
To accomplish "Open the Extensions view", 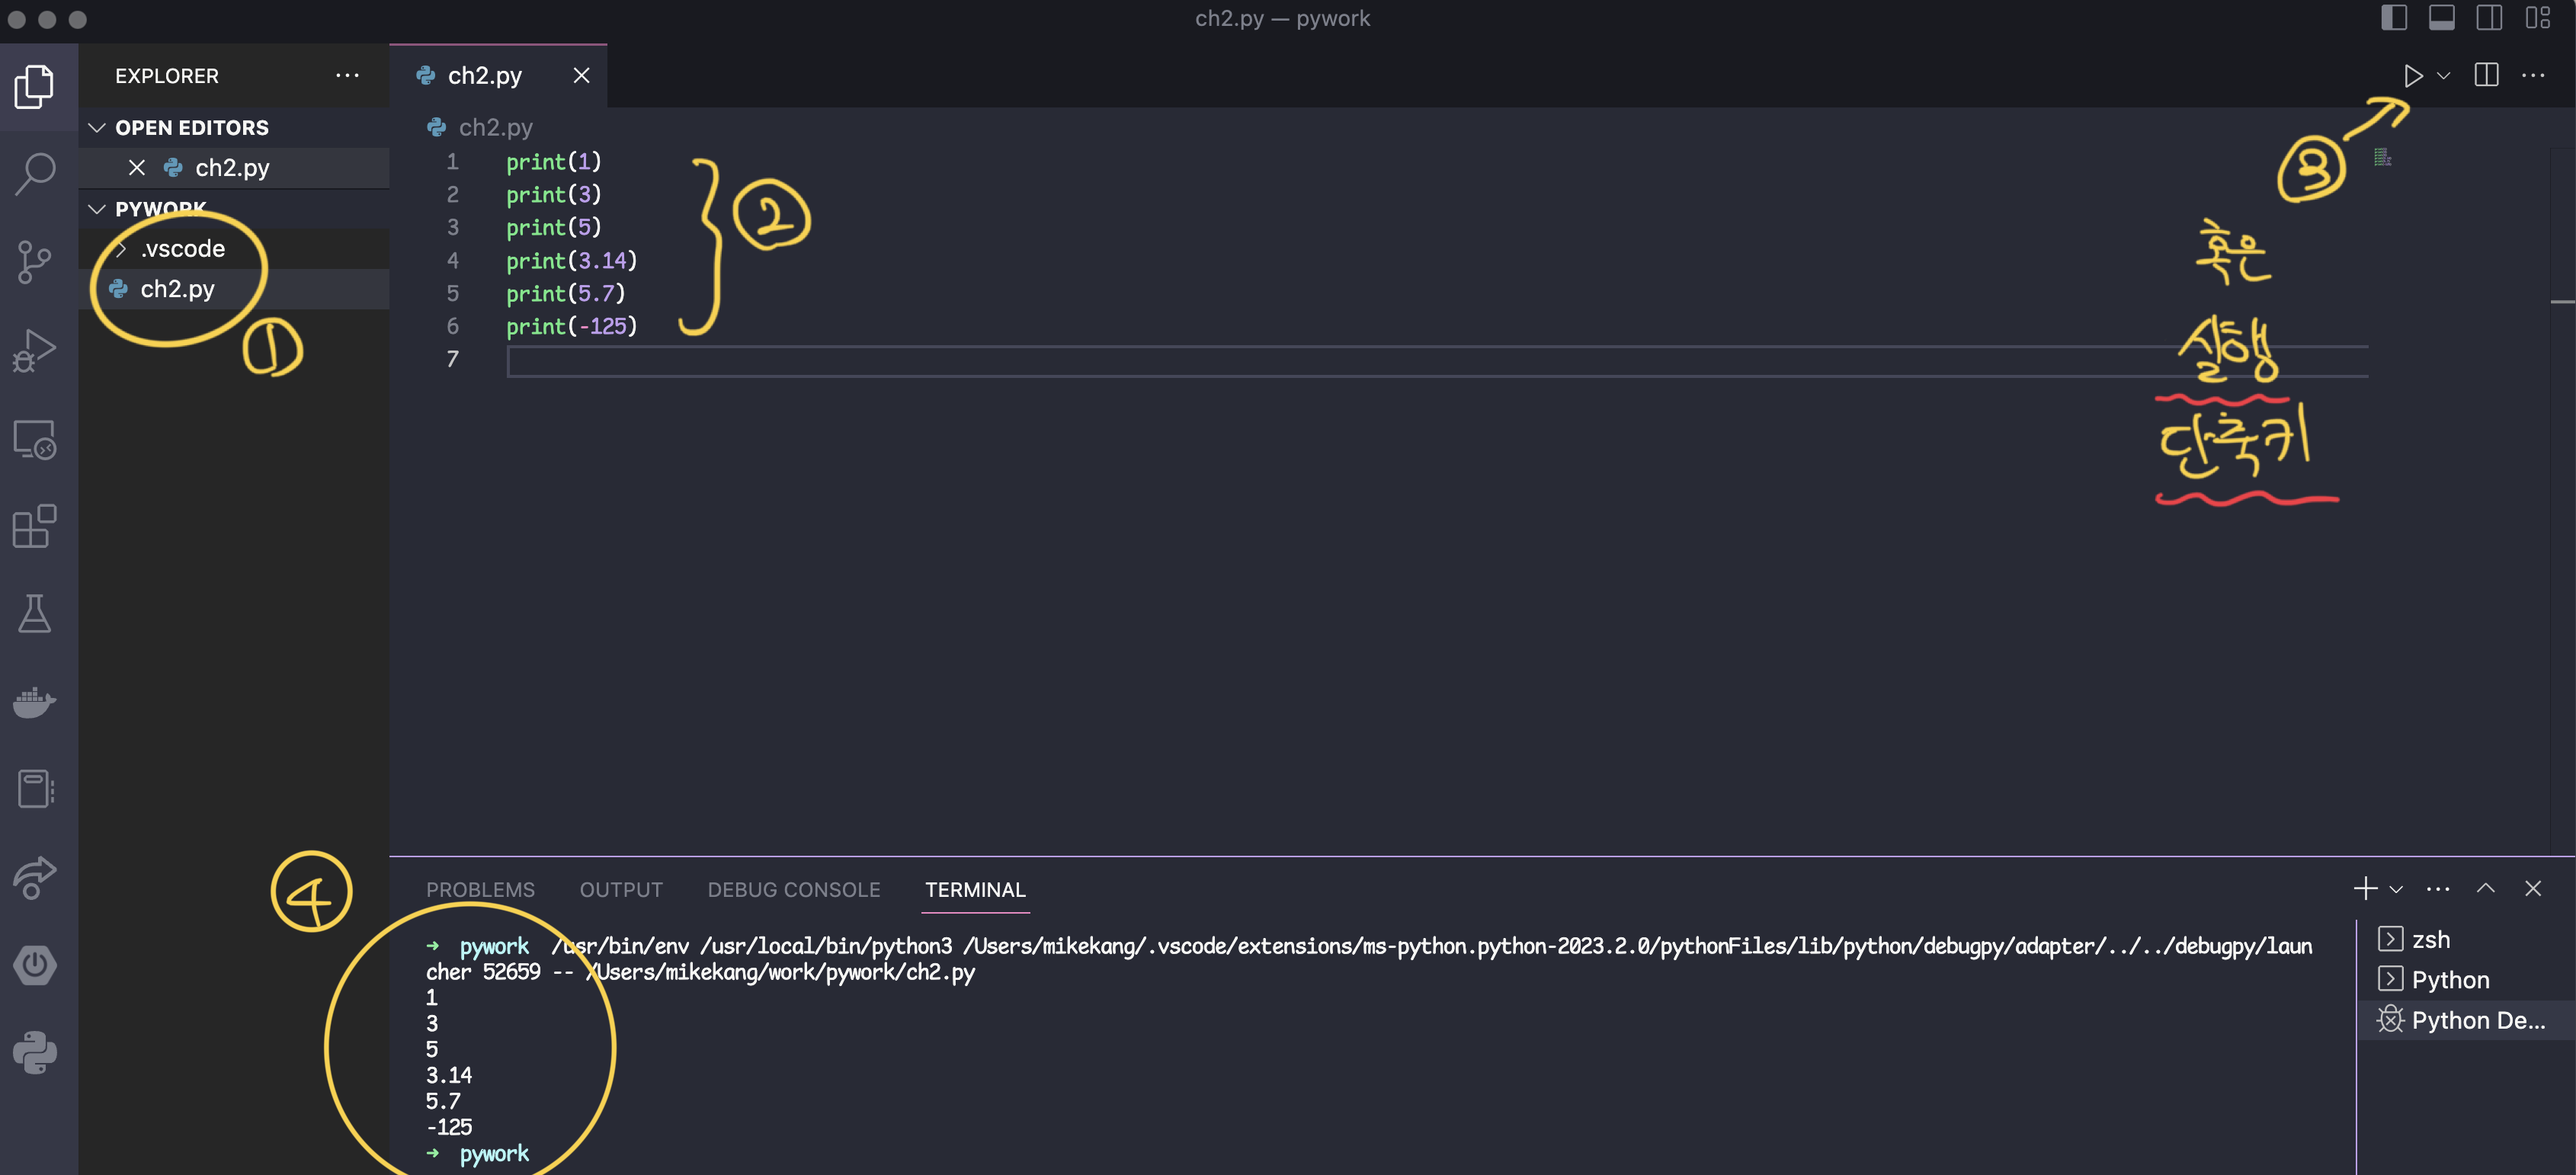I will point(36,527).
